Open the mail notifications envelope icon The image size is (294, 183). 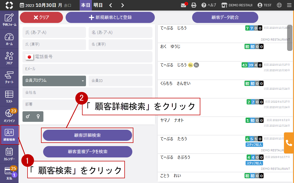[184, 5]
